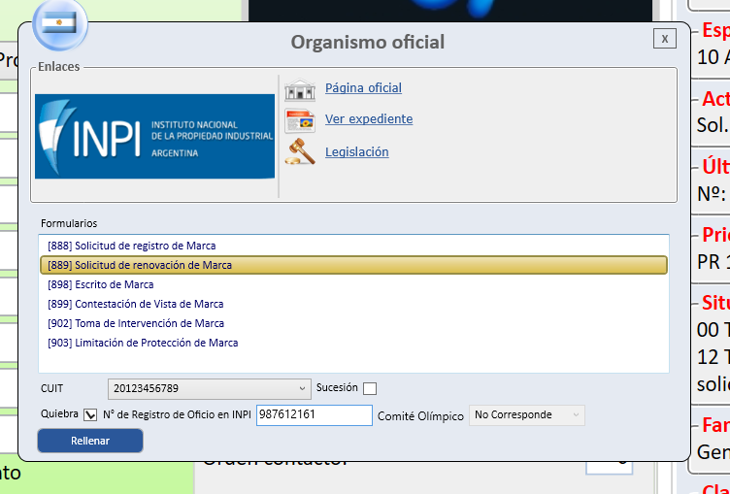This screenshot has width=730, height=494.
Task: Click the gavel legislation icon
Action: pos(300,151)
